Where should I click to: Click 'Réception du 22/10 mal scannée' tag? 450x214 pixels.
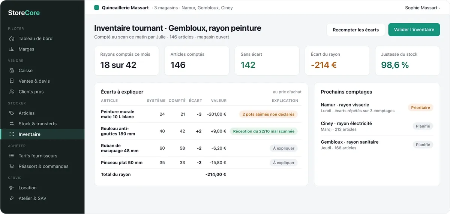point(264,131)
